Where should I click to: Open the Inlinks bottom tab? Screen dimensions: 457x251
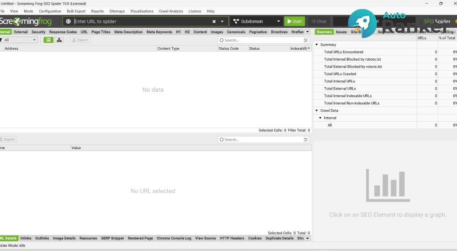point(26,238)
